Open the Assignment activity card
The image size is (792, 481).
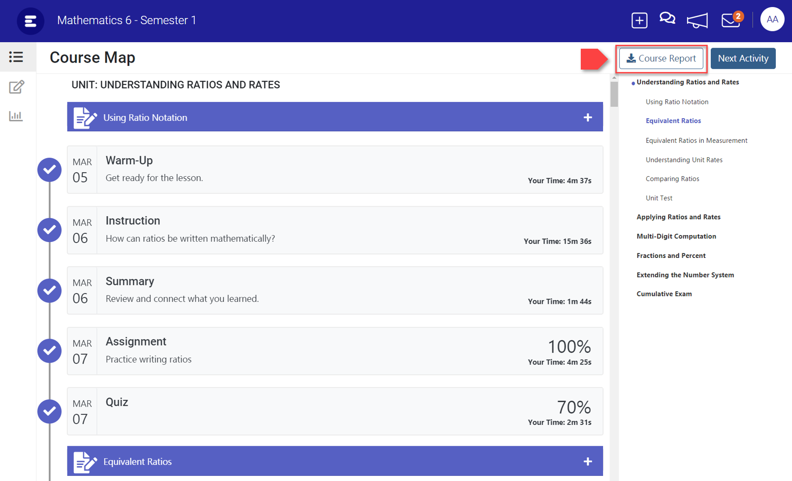click(x=335, y=351)
